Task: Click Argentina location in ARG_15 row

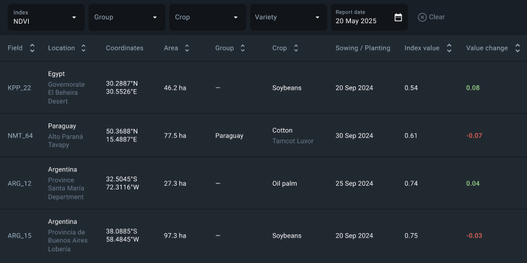Action: coord(62,222)
